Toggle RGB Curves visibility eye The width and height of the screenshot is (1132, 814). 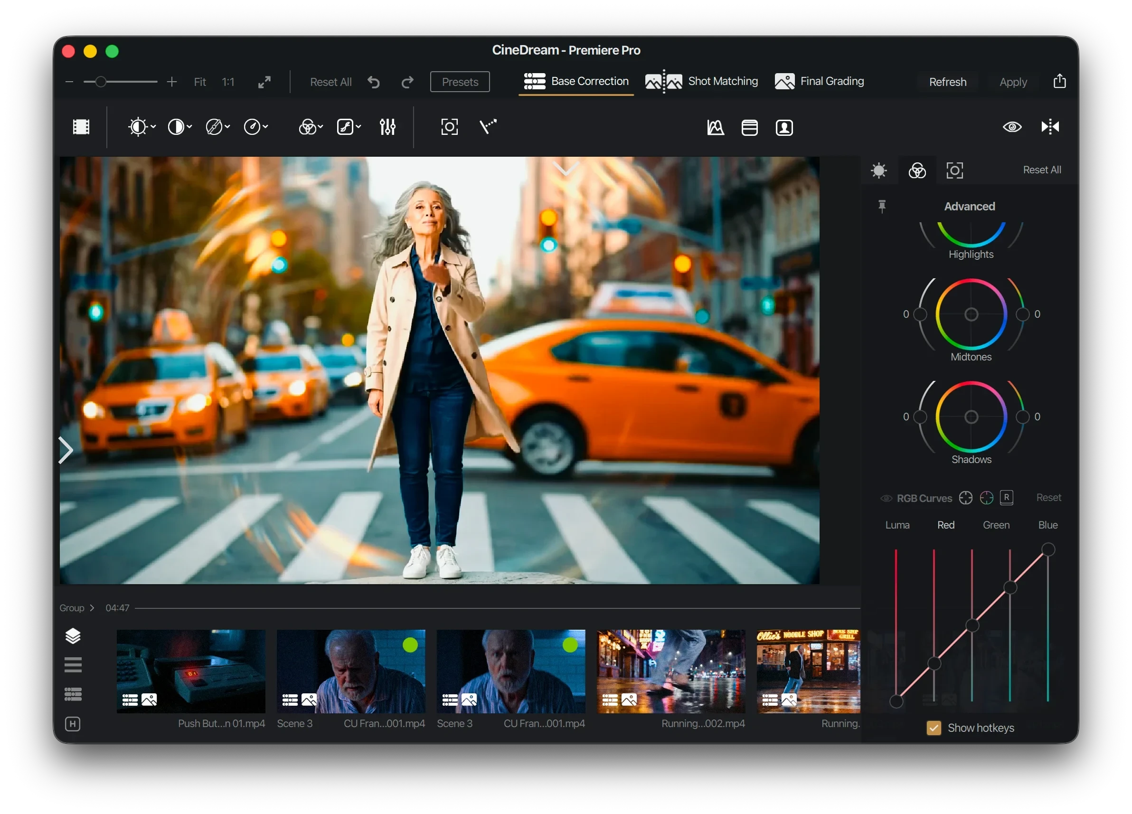point(886,498)
